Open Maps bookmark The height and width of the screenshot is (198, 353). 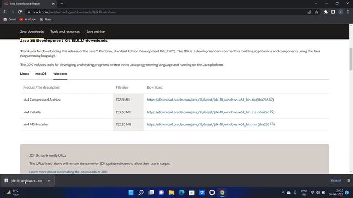(x=45, y=20)
